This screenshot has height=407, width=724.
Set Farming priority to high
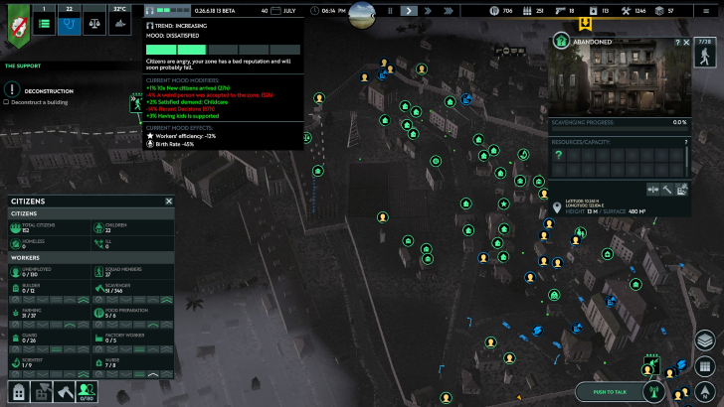coord(70,325)
